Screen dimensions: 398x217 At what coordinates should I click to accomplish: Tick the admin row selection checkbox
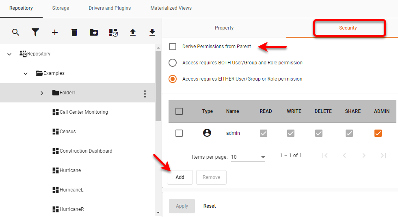click(179, 133)
